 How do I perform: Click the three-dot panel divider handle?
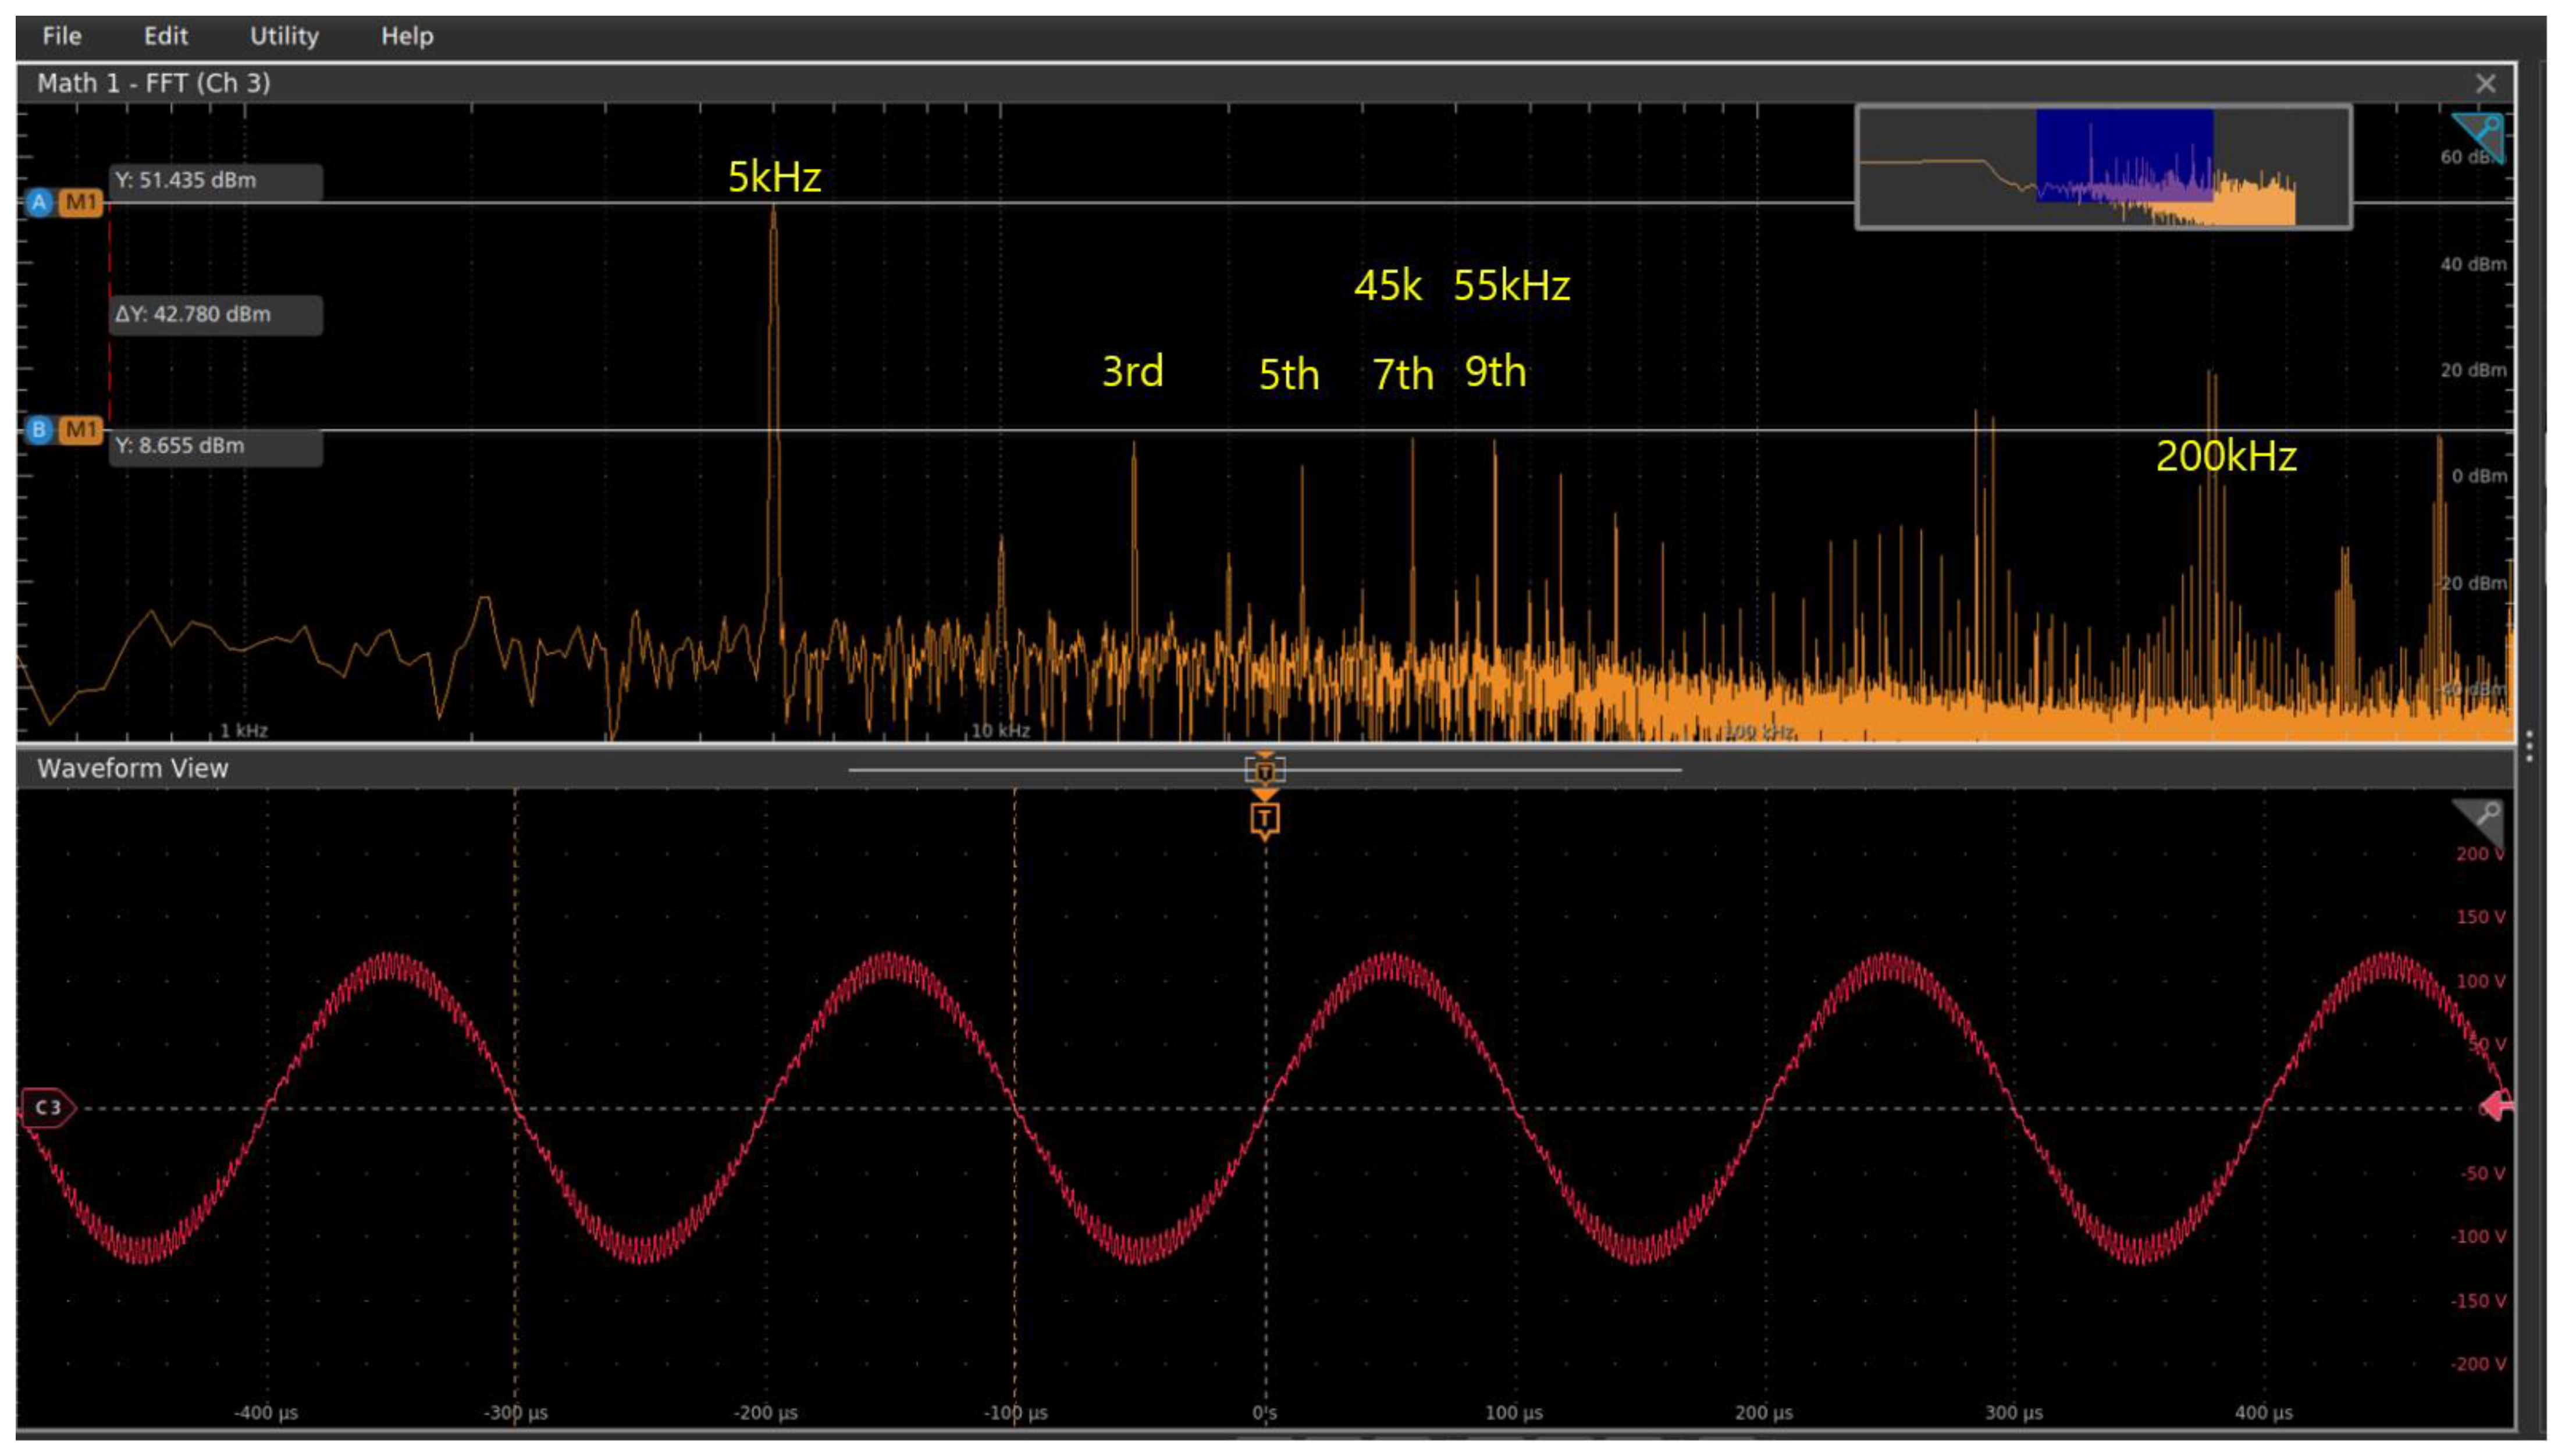coord(2529,746)
